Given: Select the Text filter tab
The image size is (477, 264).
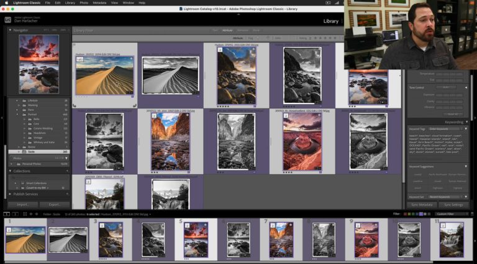Looking at the screenshot, I should tap(215, 30).
